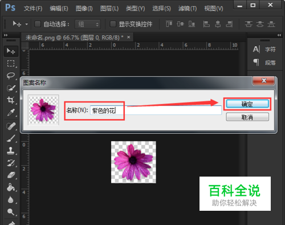Click Align top edges icon
285x225 pixels.
(169, 24)
